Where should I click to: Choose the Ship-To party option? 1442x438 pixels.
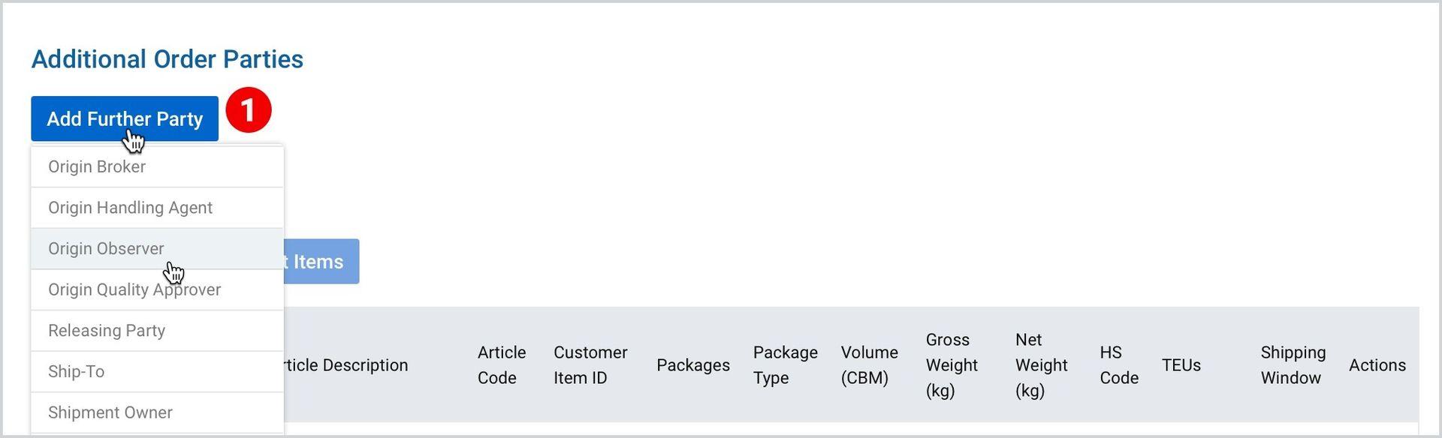point(157,372)
